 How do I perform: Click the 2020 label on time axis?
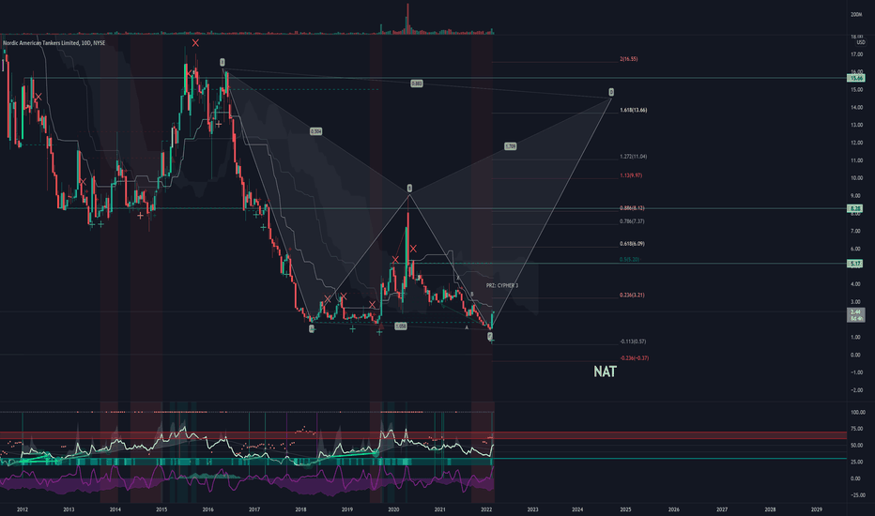tap(393, 509)
